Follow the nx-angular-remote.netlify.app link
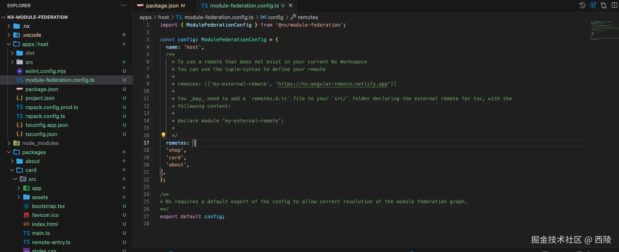 pos(333,84)
